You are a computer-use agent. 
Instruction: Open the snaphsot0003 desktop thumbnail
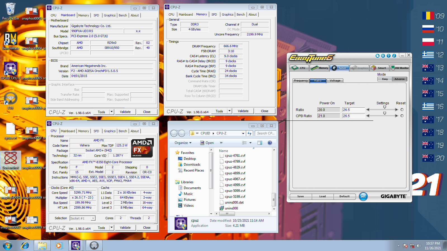[x=32, y=13]
